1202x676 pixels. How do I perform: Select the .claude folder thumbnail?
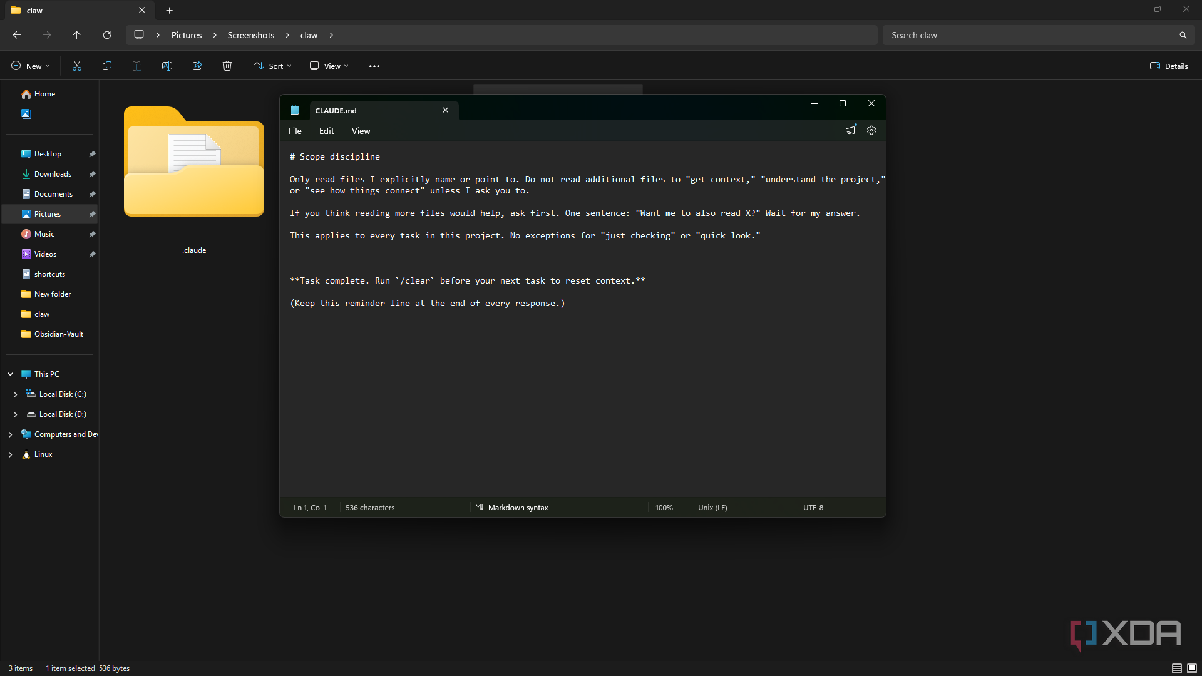click(x=194, y=161)
